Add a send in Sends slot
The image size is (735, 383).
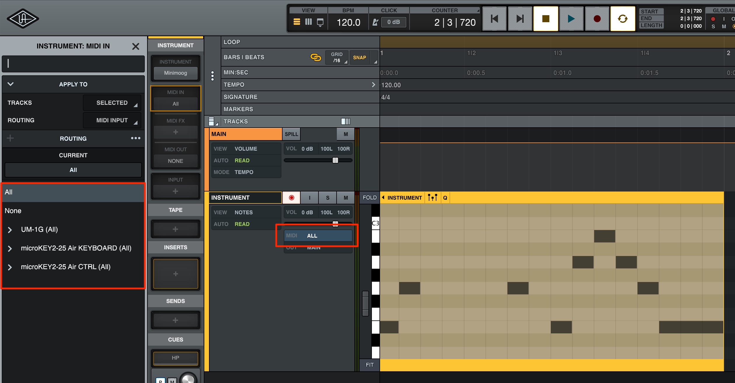pos(175,320)
